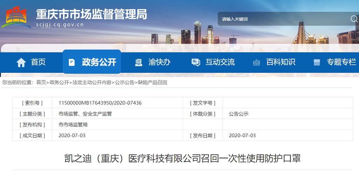
Task: Click the 缺陷产品召回 breadcrumb link
Action: point(153,83)
